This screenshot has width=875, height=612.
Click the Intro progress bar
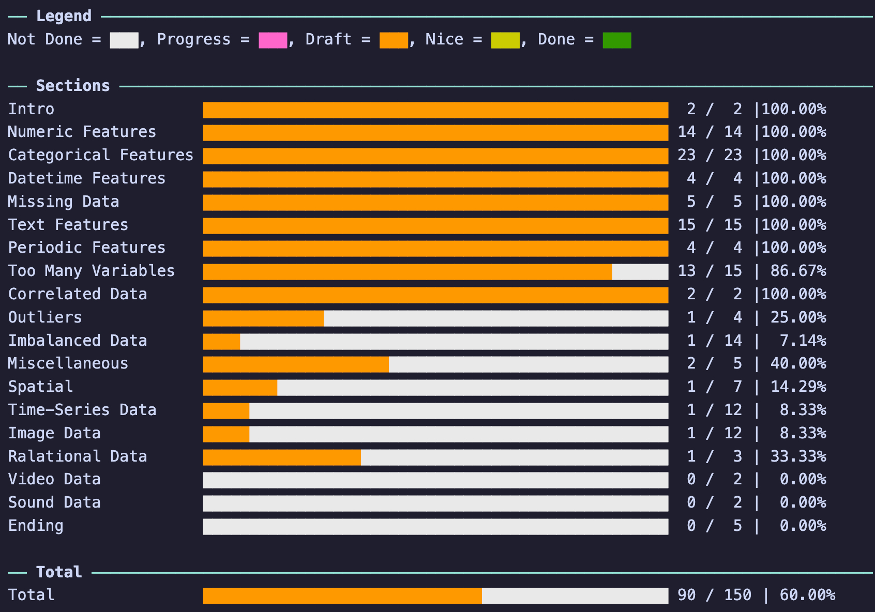[x=435, y=110]
